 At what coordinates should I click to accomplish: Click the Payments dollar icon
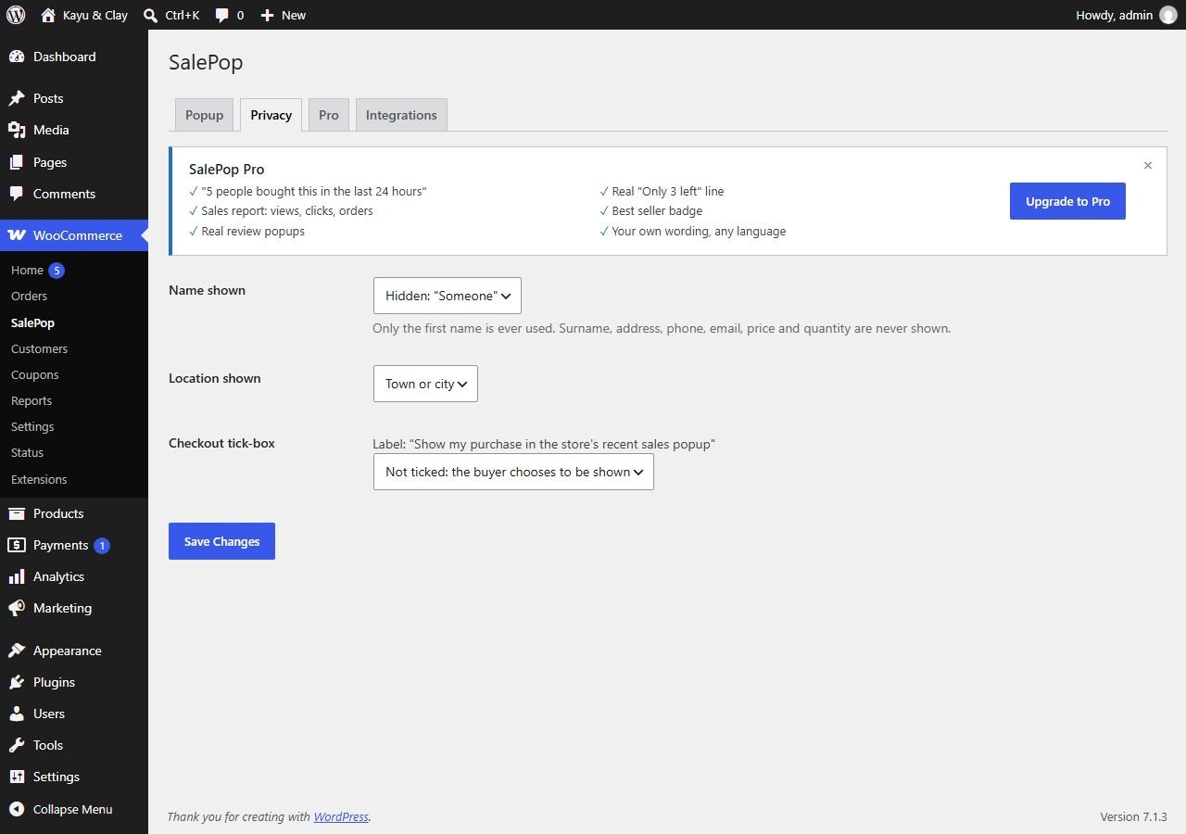(x=17, y=545)
